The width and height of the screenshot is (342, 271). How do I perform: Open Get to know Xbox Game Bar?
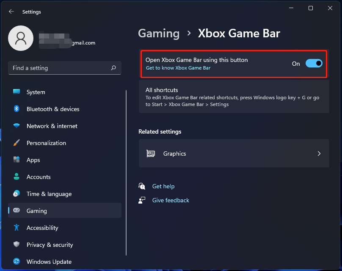point(178,68)
